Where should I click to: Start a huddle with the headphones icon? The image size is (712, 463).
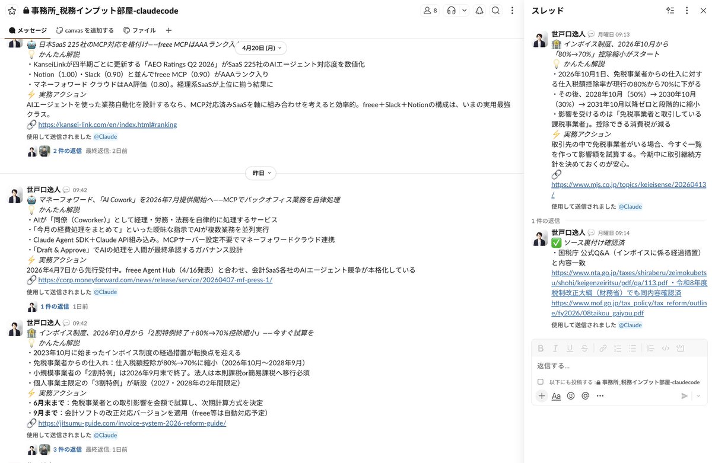451,11
